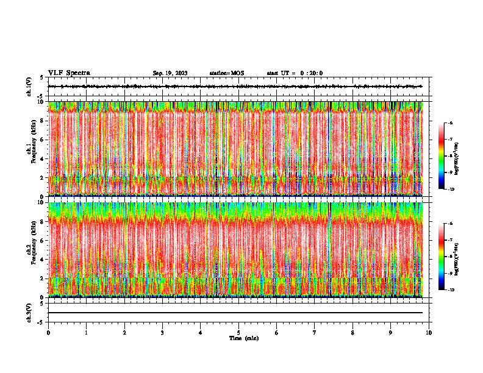Click the ch.1 spectrogram color scale bar

pos(441,156)
